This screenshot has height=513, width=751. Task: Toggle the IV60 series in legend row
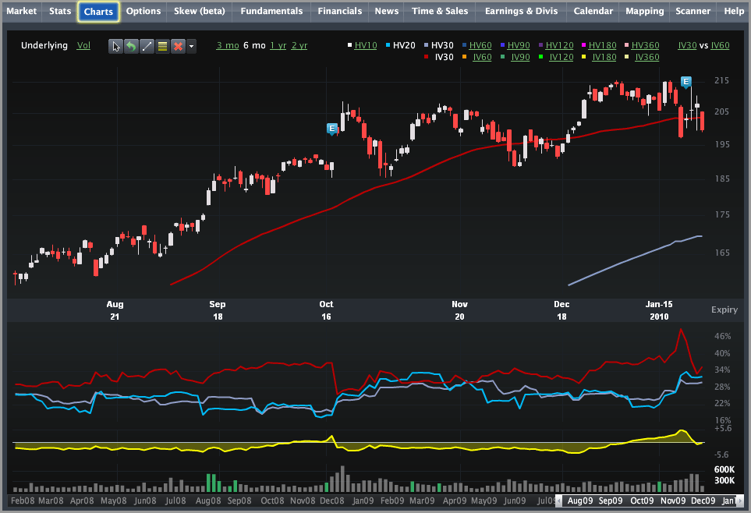click(x=482, y=58)
